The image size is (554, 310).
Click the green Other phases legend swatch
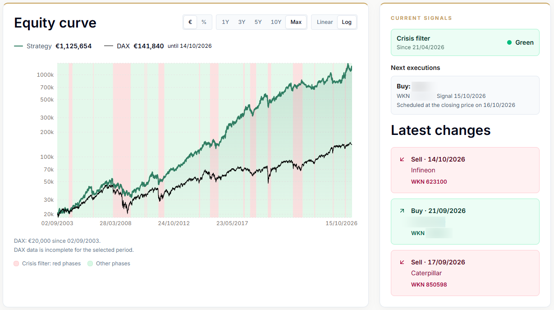(90, 264)
